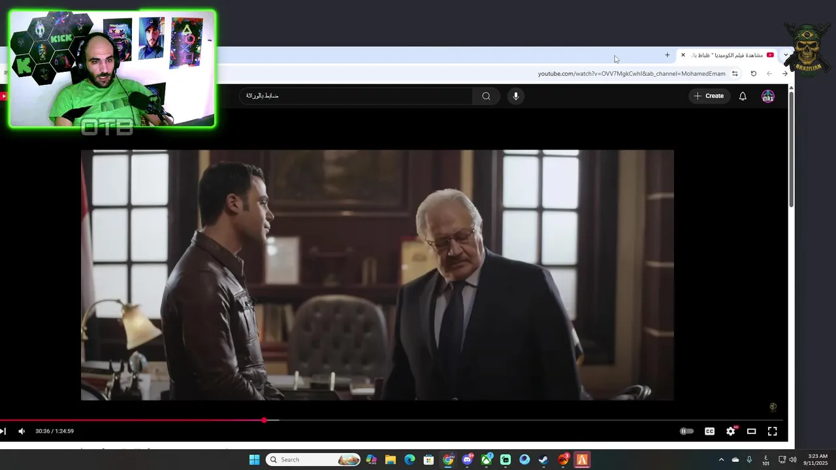Close the YouTube movie tab

coord(683,55)
